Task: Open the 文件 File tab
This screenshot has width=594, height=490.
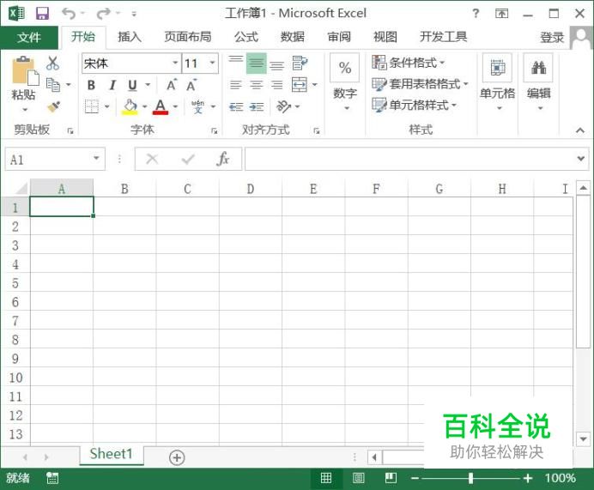Action: [29, 37]
